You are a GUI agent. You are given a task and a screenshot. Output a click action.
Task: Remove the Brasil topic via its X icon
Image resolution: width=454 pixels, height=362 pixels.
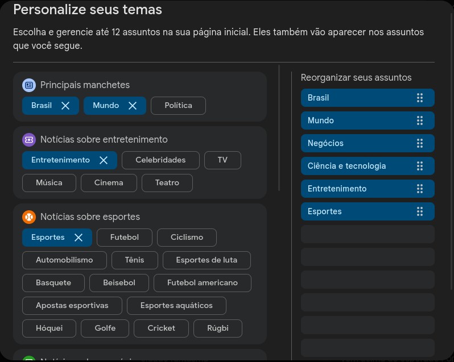[65, 106]
